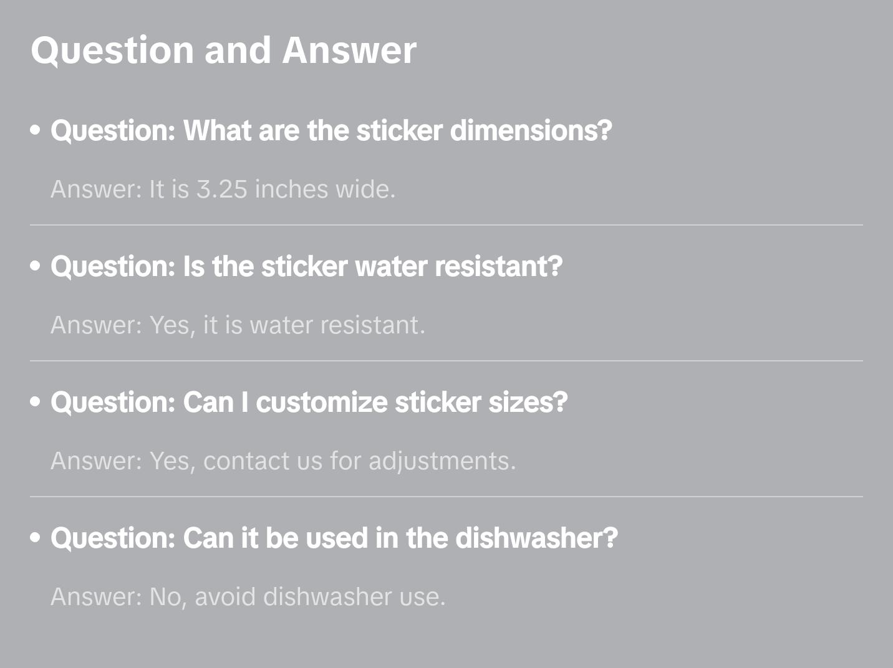The height and width of the screenshot is (668, 893).
Task: Click the bullet before dishwasher question
Action: 36,538
